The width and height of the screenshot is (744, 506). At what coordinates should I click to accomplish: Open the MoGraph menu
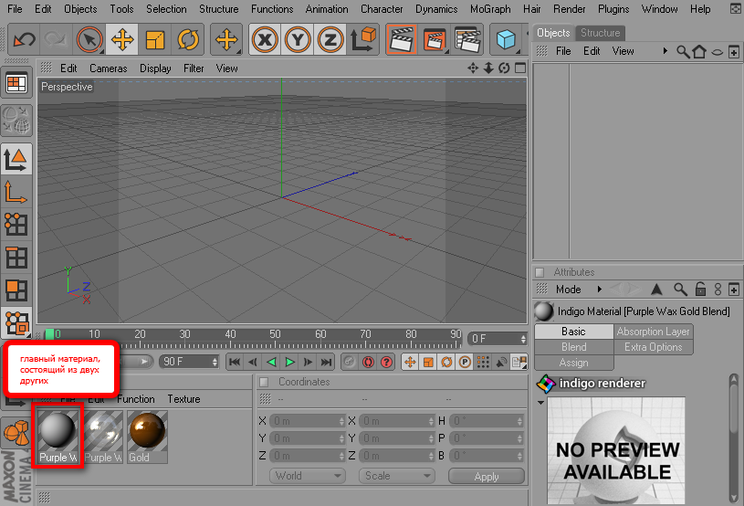coord(490,9)
